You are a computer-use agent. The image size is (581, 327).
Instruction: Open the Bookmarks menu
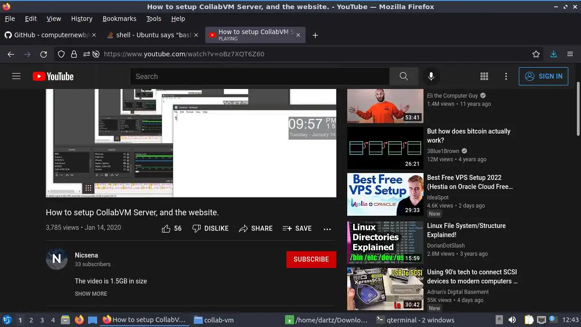pyautogui.click(x=119, y=19)
